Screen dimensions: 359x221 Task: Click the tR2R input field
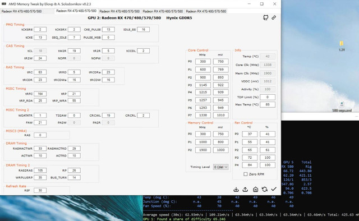pyautogui.click(x=108, y=51)
